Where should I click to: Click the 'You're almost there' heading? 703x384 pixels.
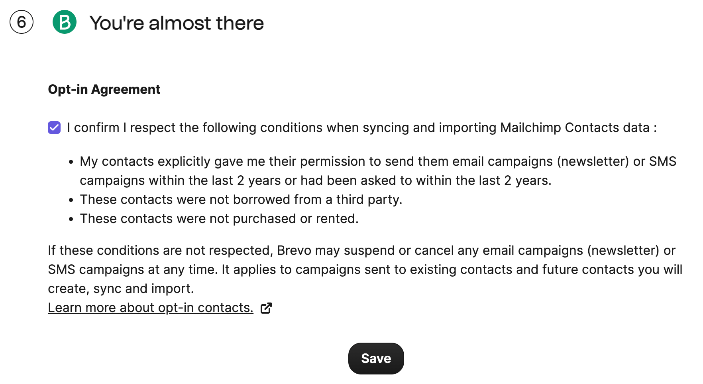pos(177,23)
